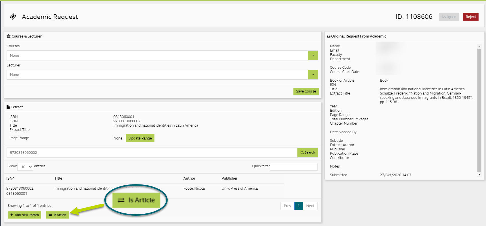Focus the Quick filter text field
Viewport: 486px width, 226px height.
(293, 167)
